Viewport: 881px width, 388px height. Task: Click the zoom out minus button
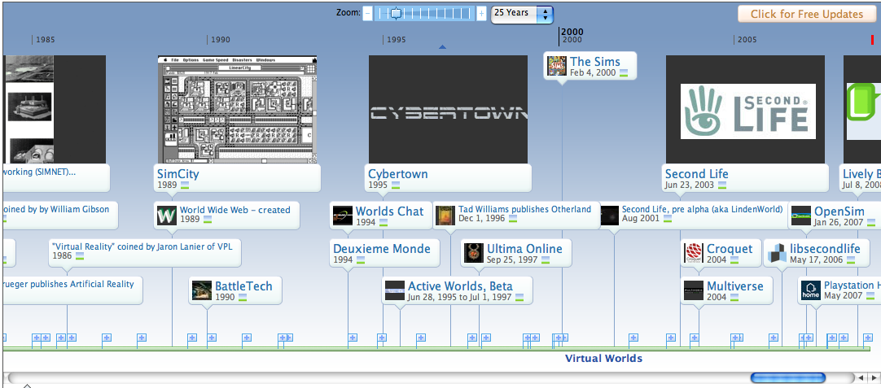[367, 13]
